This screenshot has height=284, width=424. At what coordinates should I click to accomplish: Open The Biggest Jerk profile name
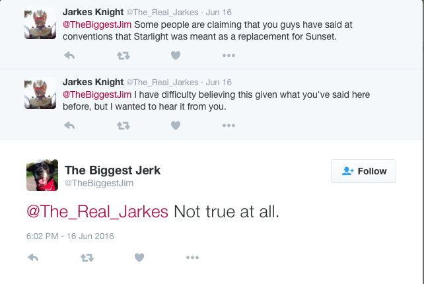[x=112, y=170]
